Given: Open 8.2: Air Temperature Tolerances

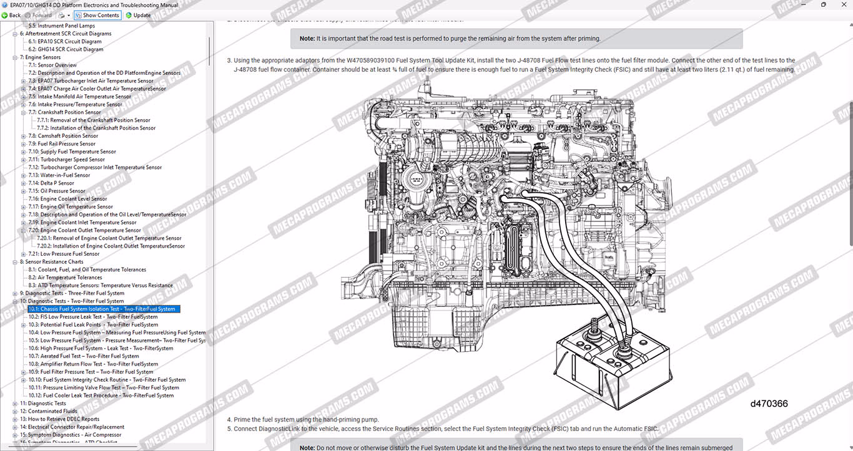Looking at the screenshot, I should [65, 278].
